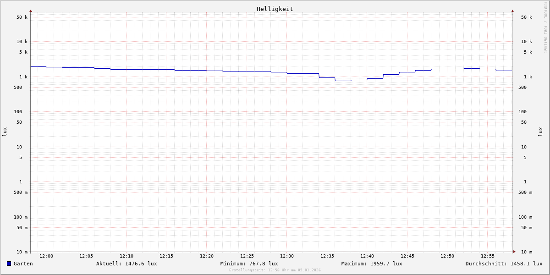This screenshot has width=550, height=275.
Task: Click the 12:55 time axis label
Action: [488, 256]
